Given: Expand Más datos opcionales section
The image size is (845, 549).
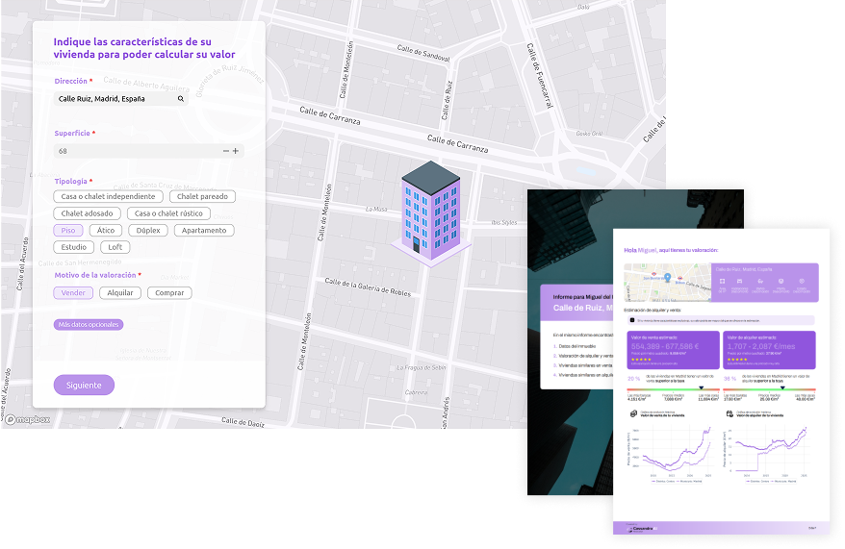Looking at the screenshot, I should 89,325.
